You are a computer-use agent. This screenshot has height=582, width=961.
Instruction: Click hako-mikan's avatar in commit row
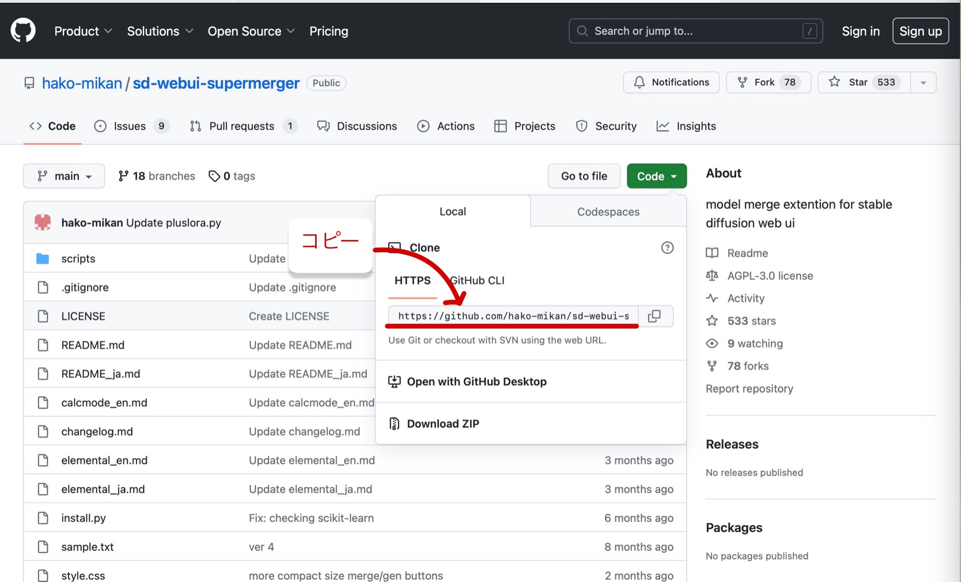coord(43,222)
